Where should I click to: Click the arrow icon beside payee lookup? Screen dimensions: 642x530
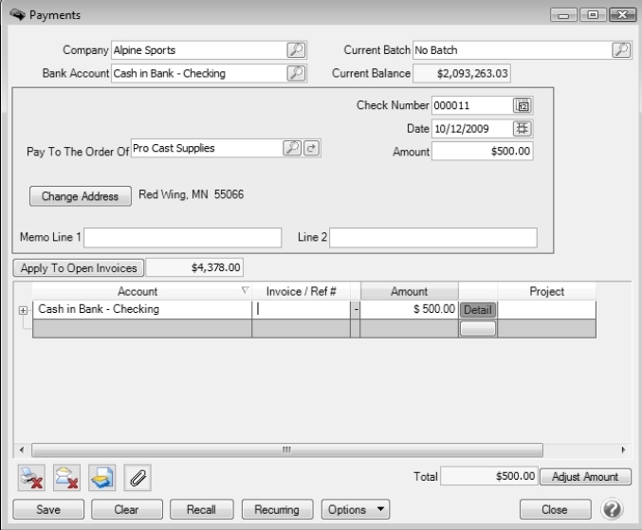(309, 148)
